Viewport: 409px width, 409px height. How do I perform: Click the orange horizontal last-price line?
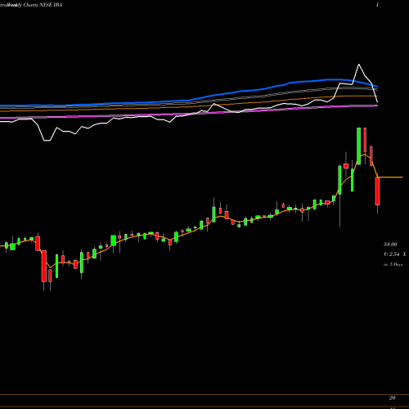click(391, 178)
